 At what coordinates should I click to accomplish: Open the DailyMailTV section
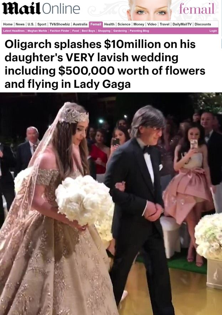click(x=182, y=24)
